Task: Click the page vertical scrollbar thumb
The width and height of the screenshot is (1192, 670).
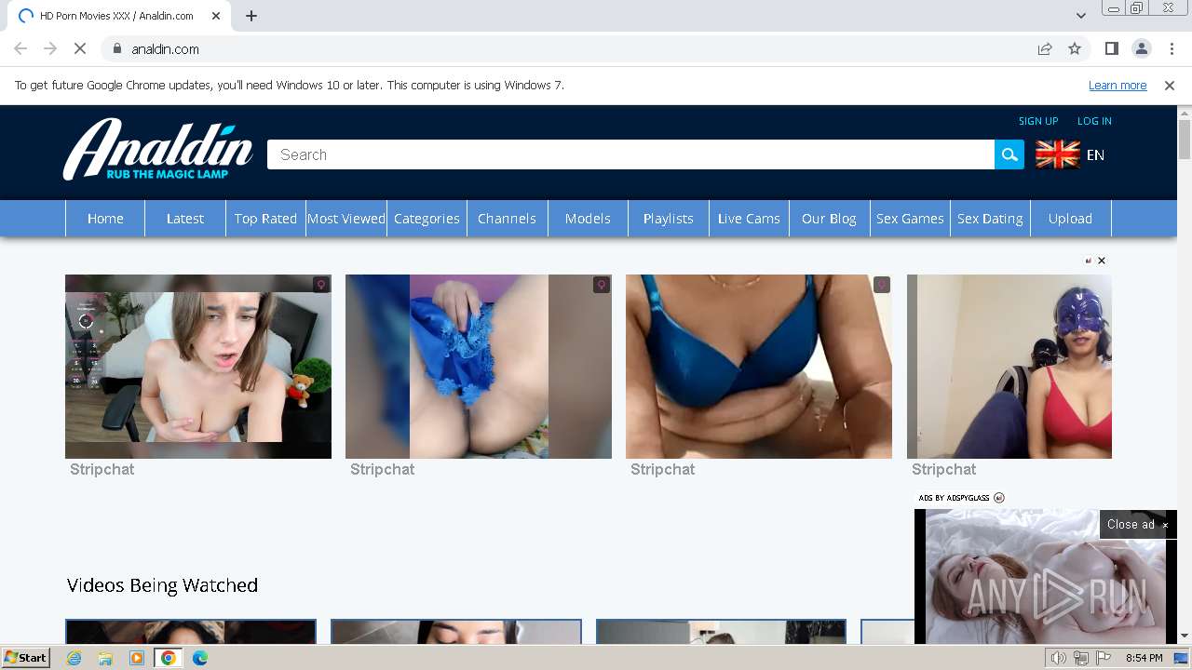Action: point(1185,140)
